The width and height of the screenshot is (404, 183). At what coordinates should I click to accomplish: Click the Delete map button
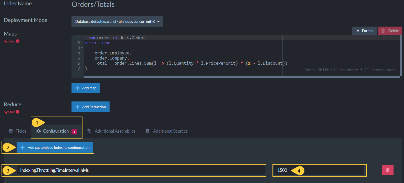[x=390, y=31]
